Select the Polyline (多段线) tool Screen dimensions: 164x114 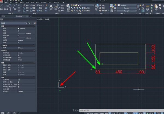coord(6,7)
